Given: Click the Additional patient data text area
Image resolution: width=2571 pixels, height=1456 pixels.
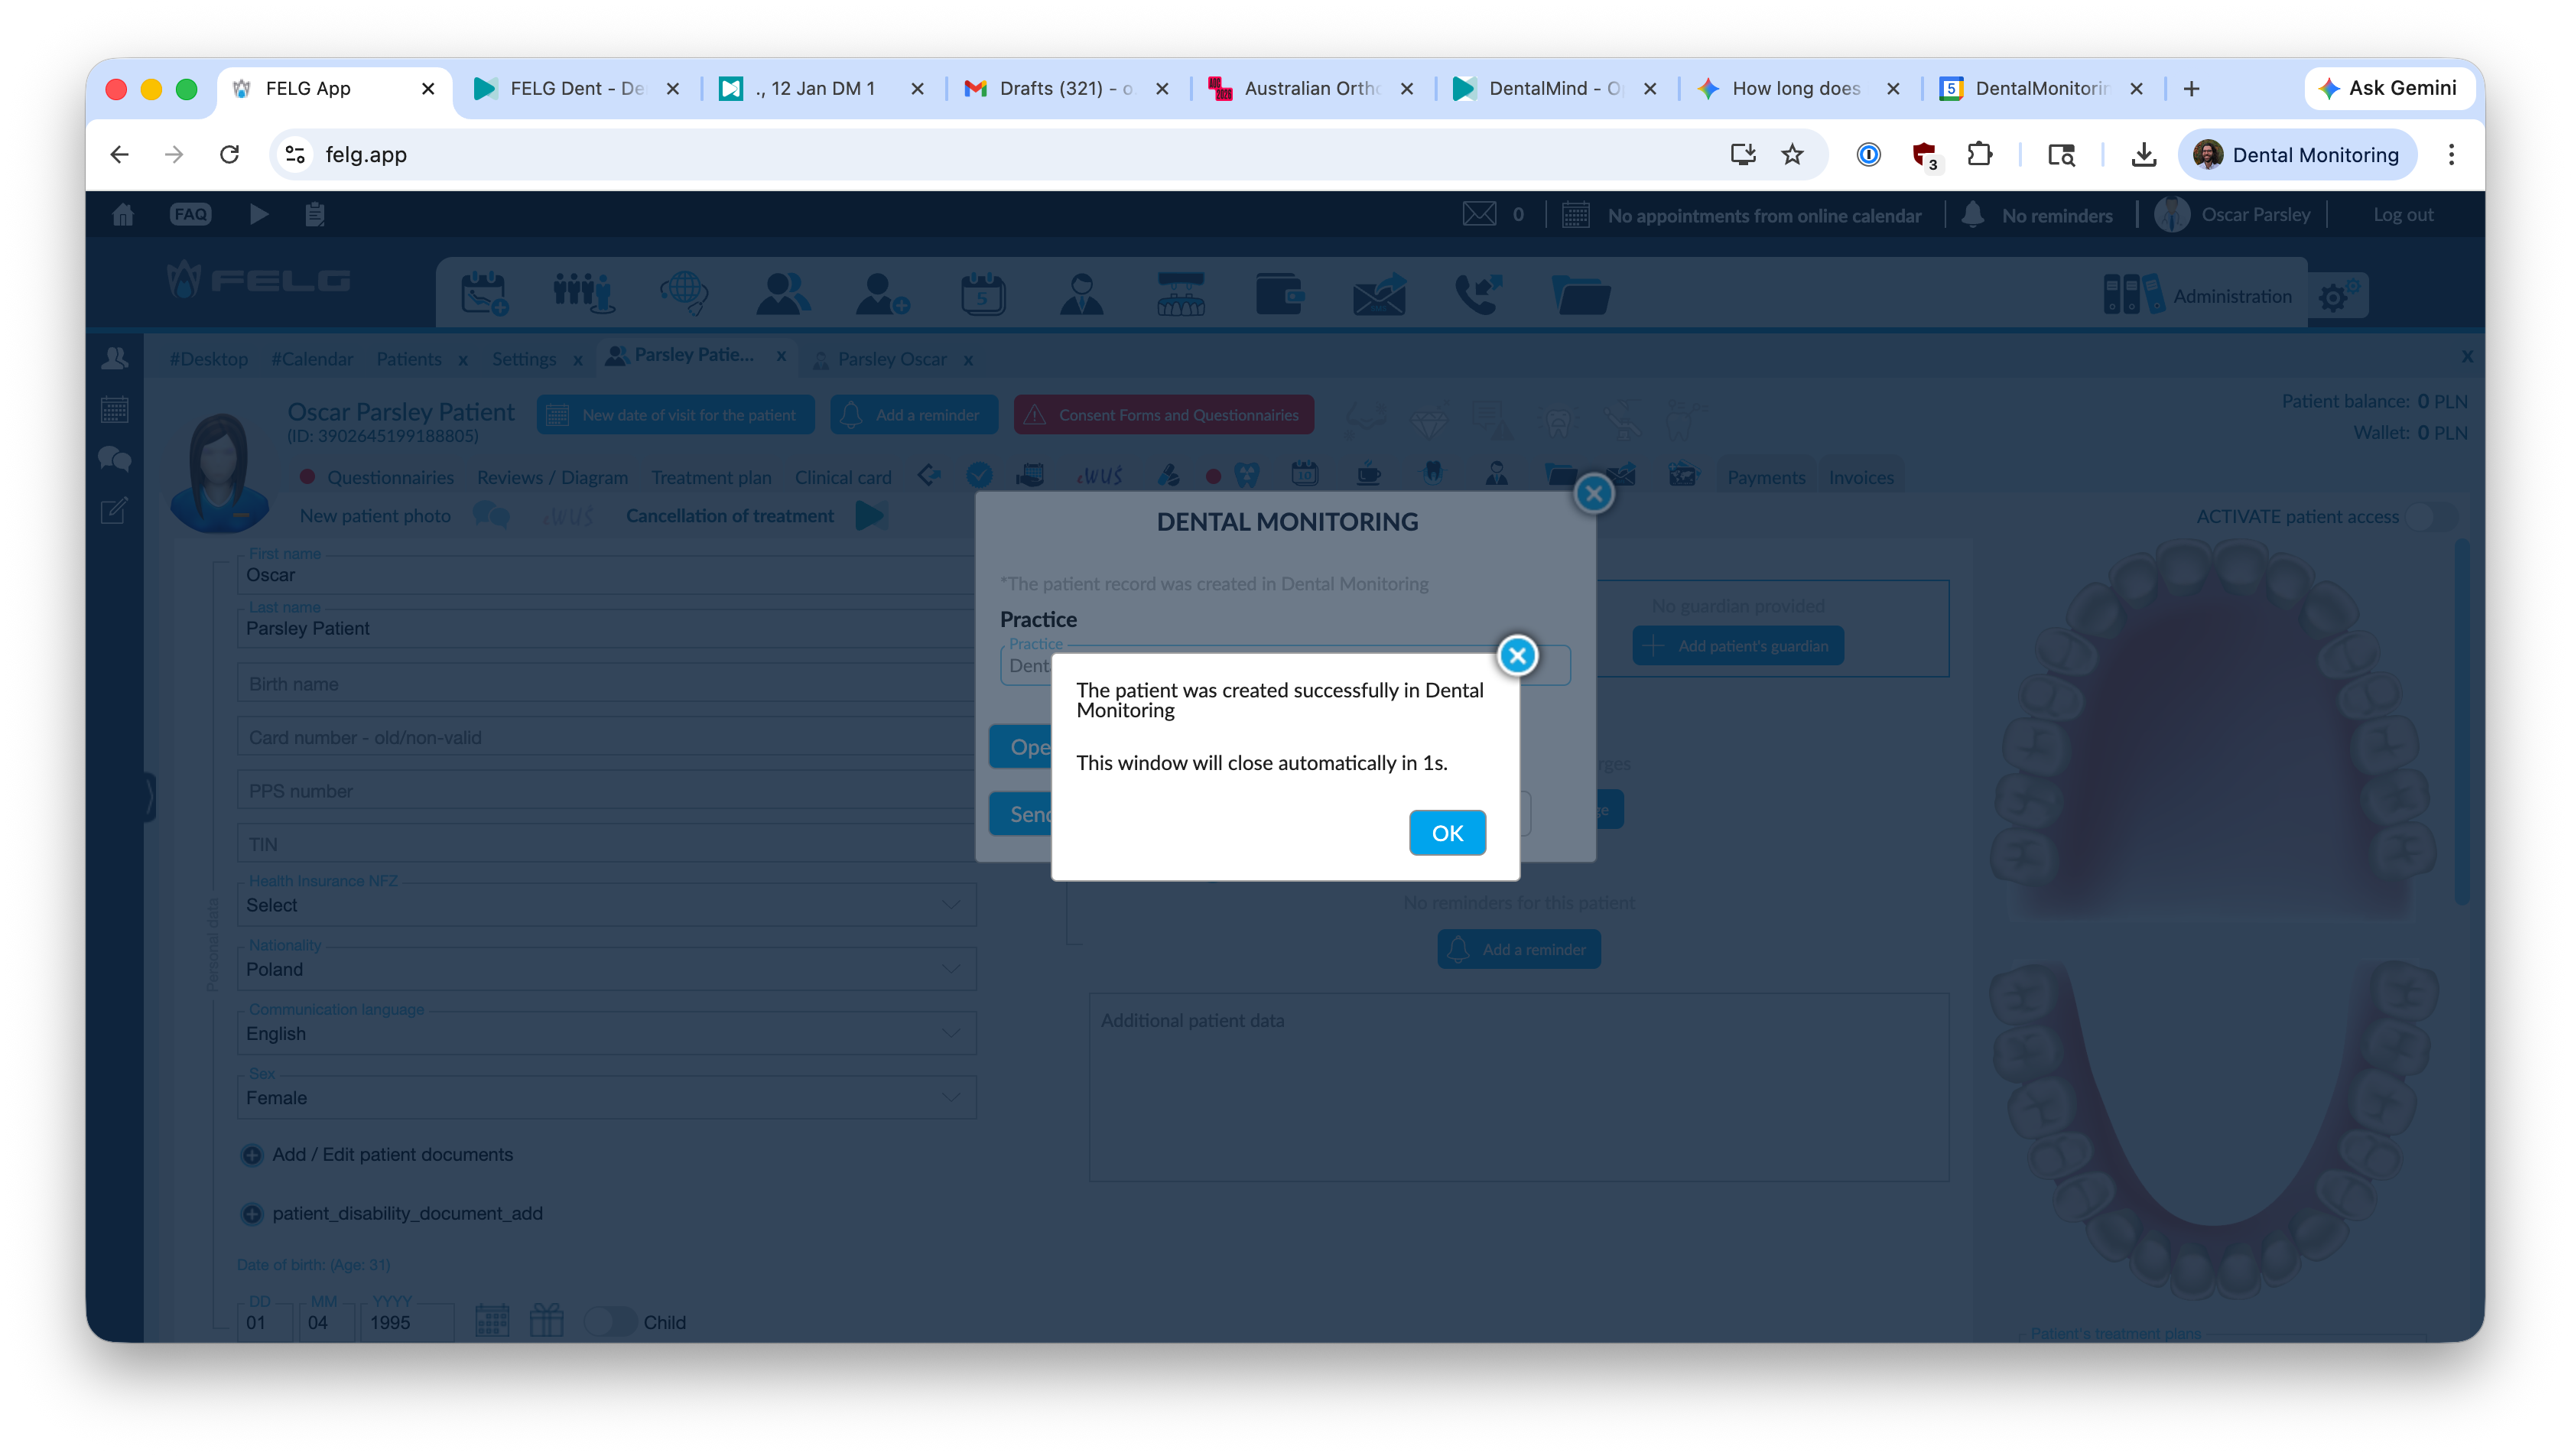Looking at the screenshot, I should coord(1518,1086).
